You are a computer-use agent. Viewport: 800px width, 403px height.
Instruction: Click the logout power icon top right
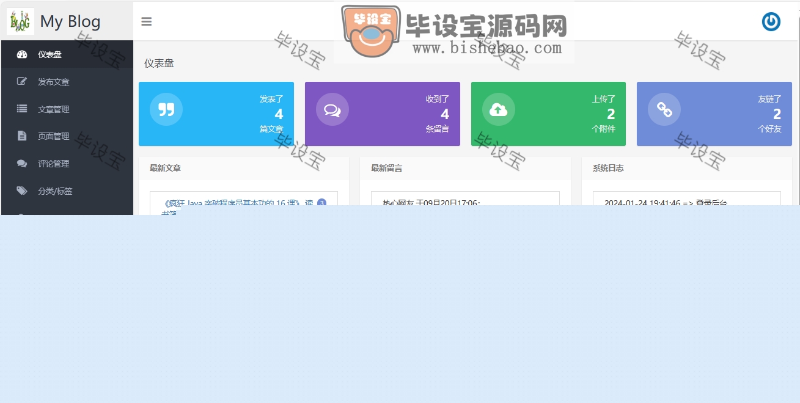coord(771,21)
